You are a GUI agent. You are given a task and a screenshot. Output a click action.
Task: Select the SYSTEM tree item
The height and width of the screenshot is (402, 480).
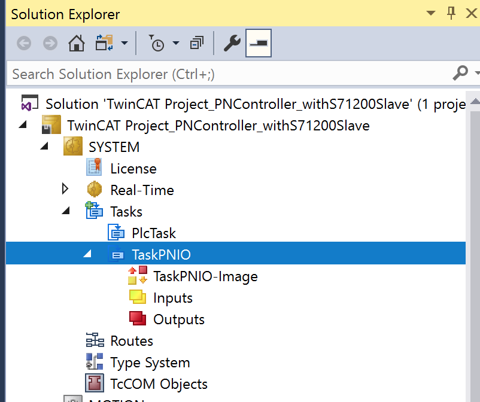[114, 147]
